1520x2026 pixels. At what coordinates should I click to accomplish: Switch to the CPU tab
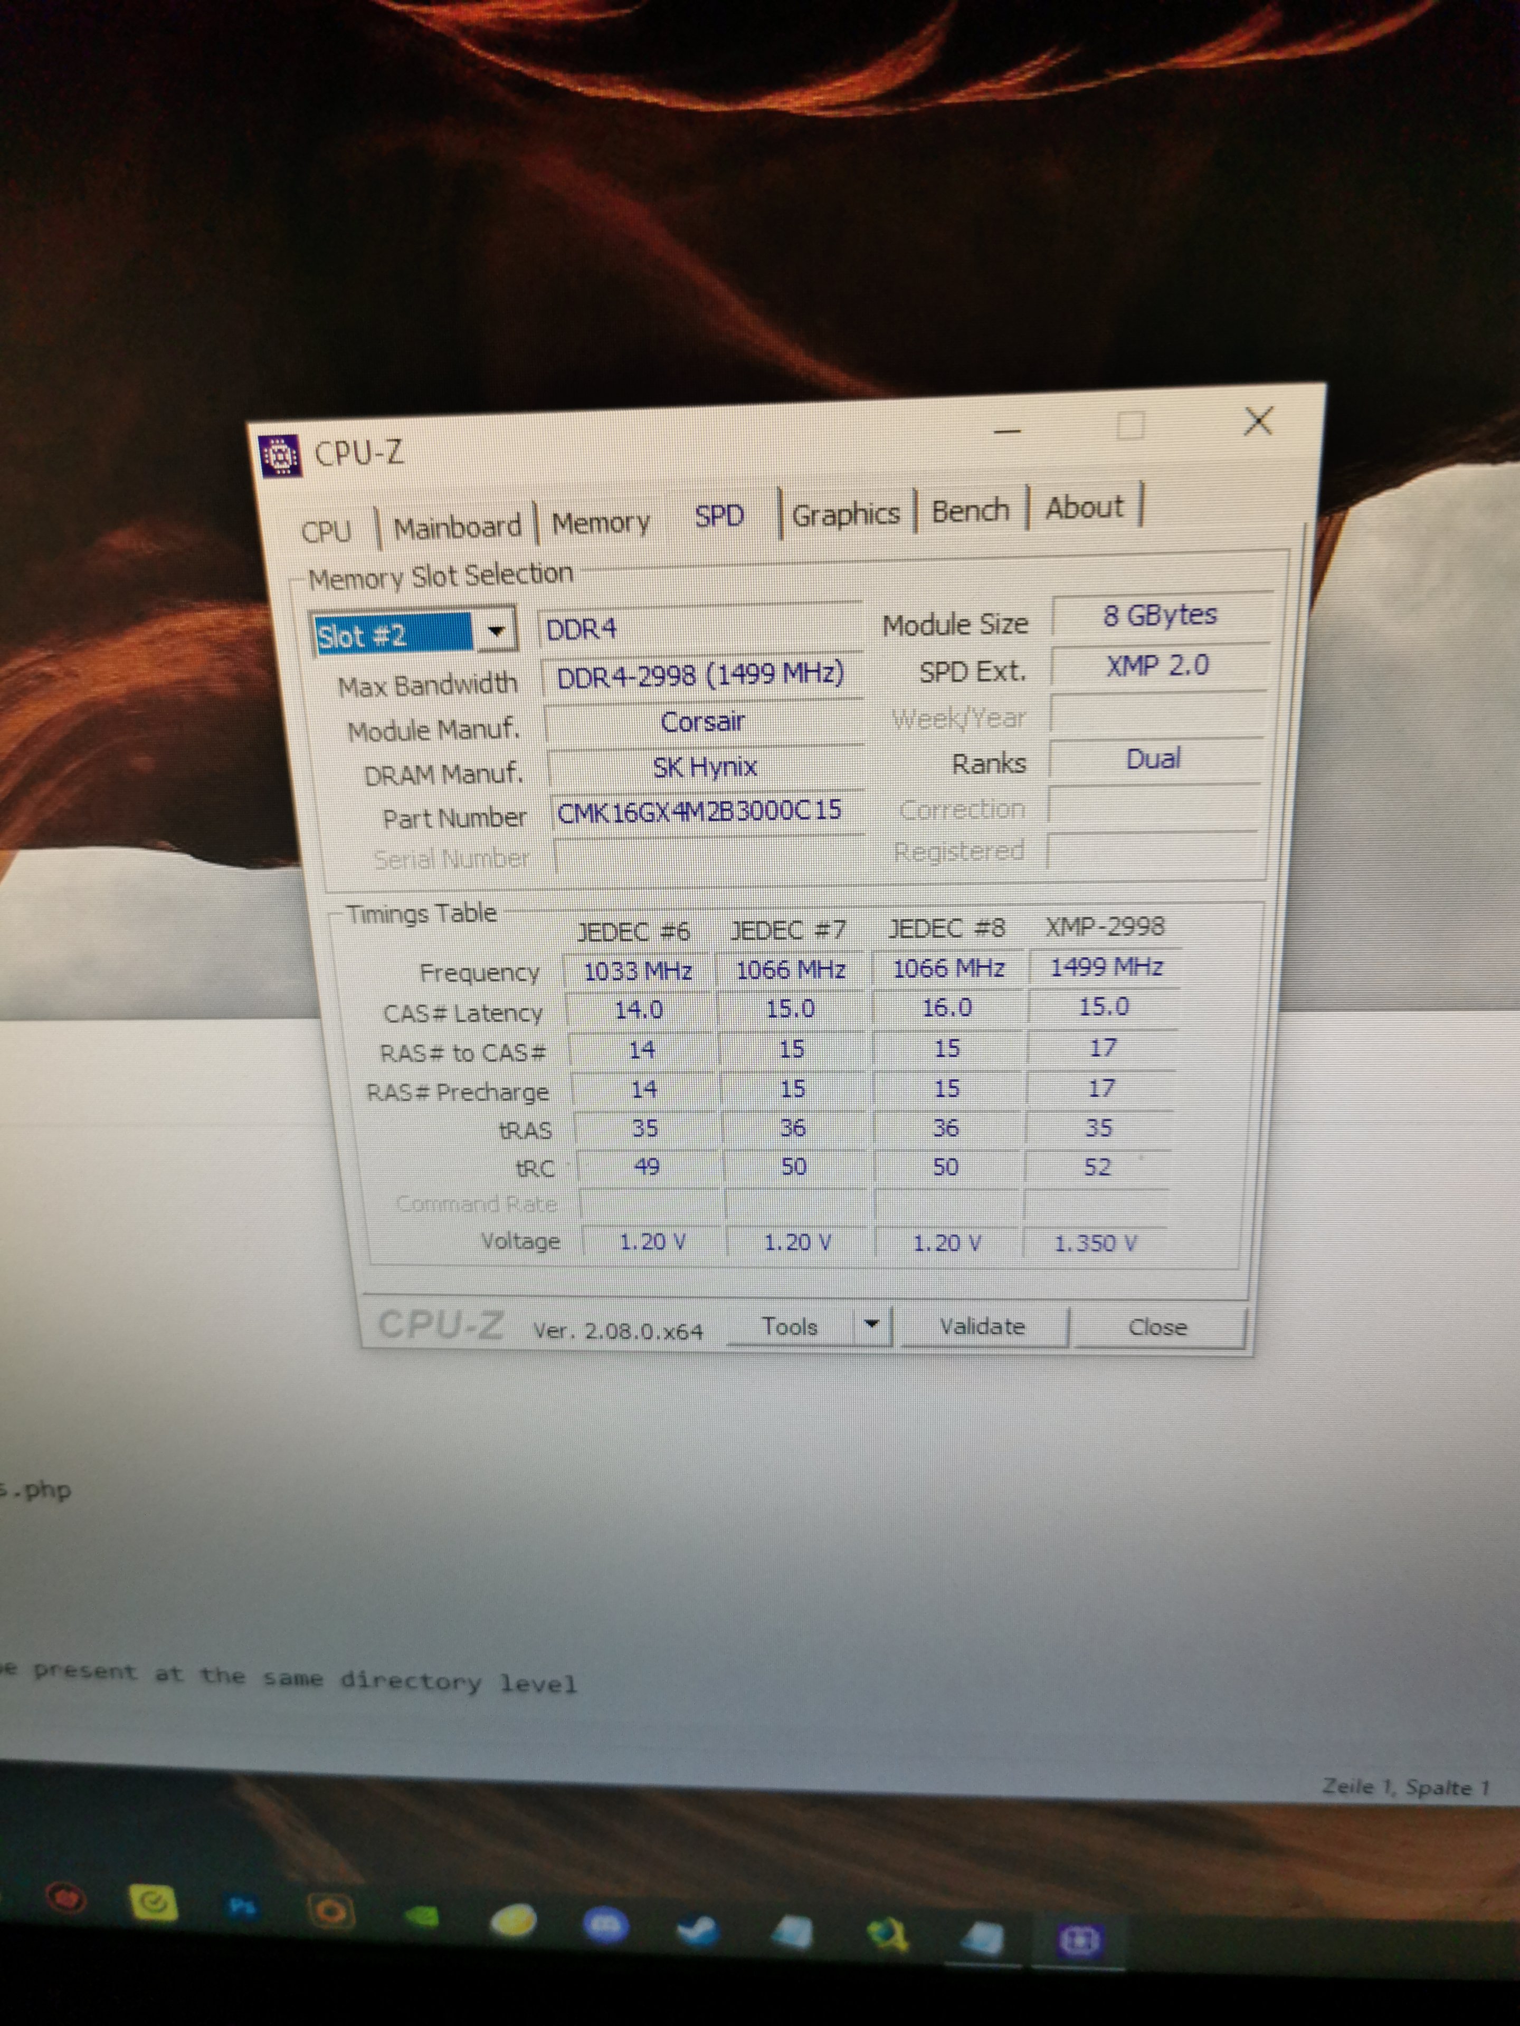[x=326, y=531]
